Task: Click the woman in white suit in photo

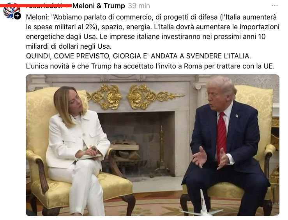Action: [x=77, y=147]
